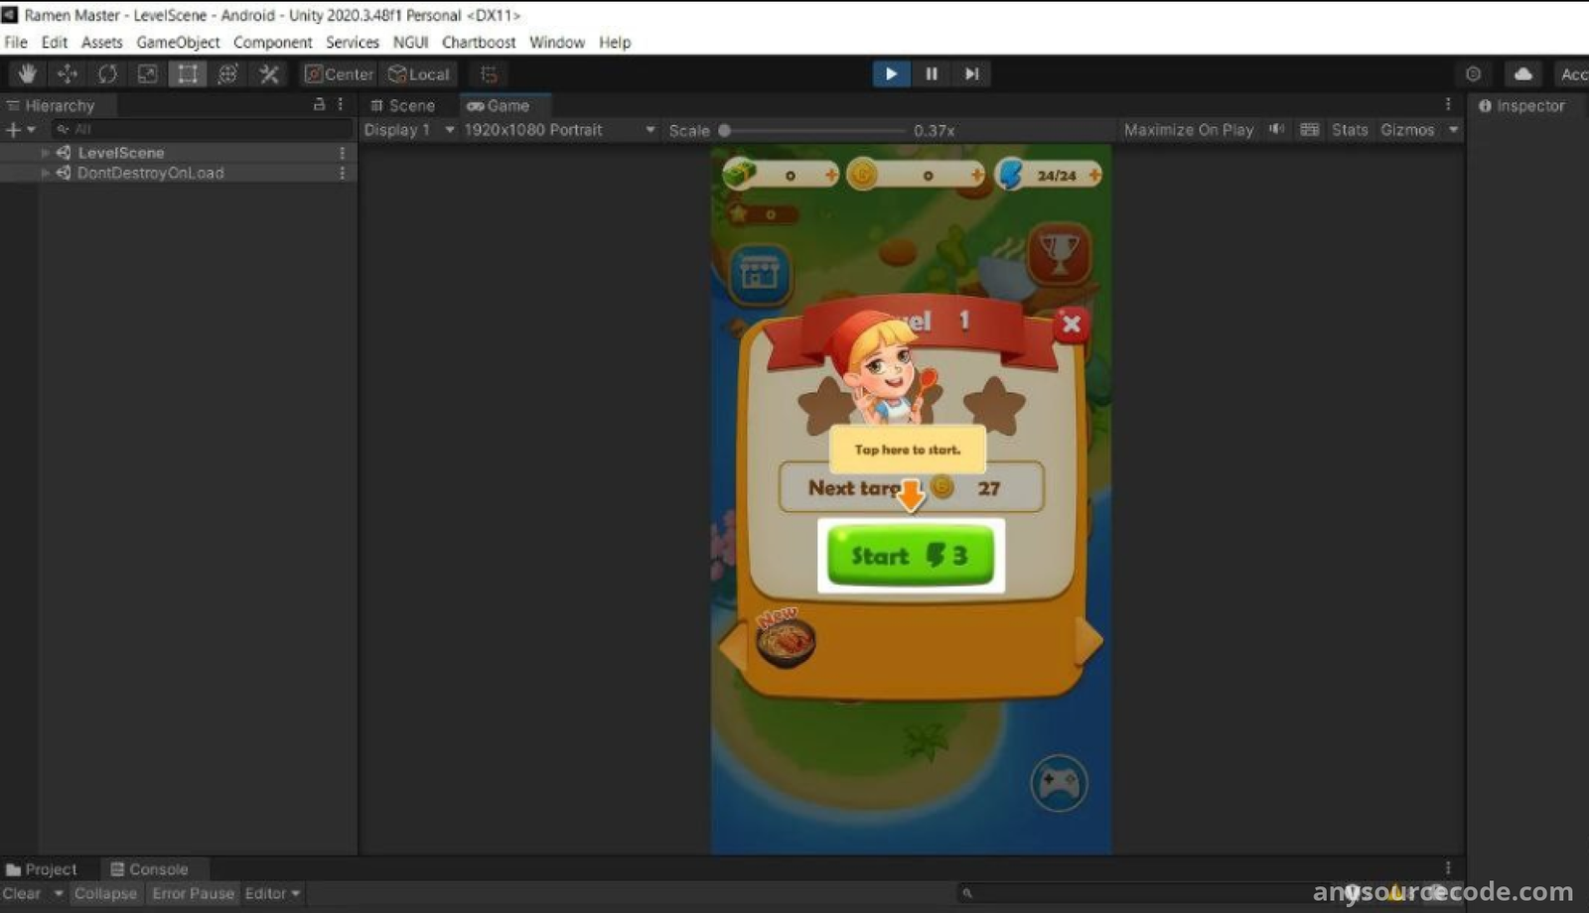Open the Cloud services icon
Viewport: 1589px width, 913px height.
1522,74
